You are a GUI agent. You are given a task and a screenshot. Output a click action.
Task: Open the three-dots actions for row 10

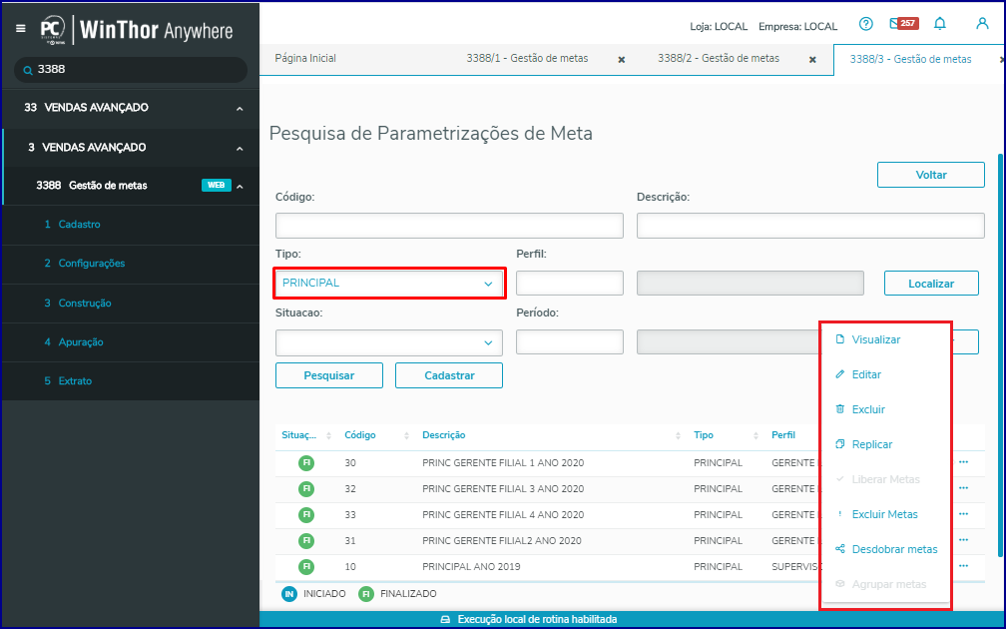tap(963, 566)
